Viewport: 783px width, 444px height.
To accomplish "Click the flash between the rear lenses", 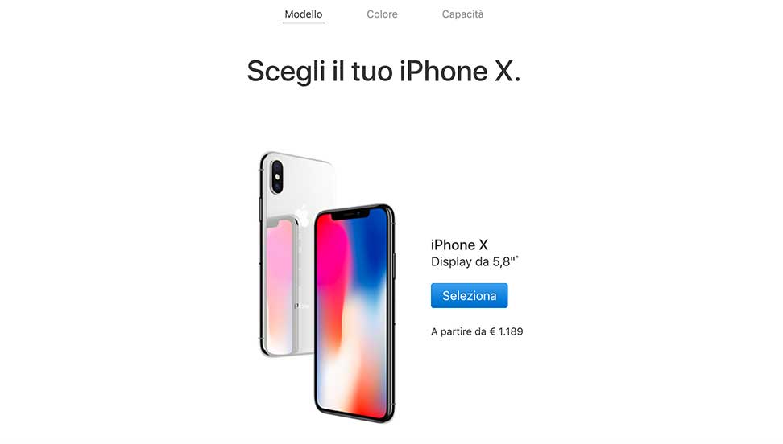I will click(x=277, y=178).
